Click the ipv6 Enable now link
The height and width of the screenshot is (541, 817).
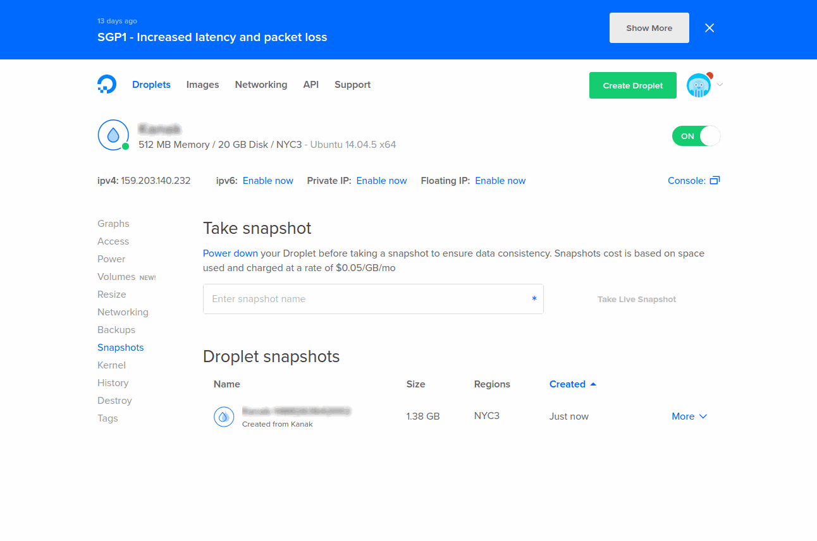pyautogui.click(x=268, y=181)
